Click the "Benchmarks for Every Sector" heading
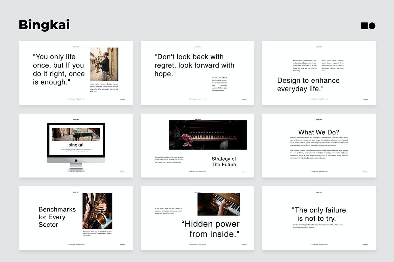 (x=57, y=217)
